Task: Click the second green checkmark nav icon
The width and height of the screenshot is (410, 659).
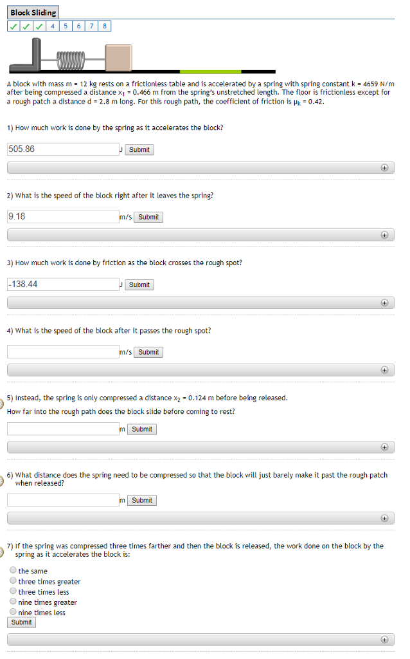Action: coord(26,26)
